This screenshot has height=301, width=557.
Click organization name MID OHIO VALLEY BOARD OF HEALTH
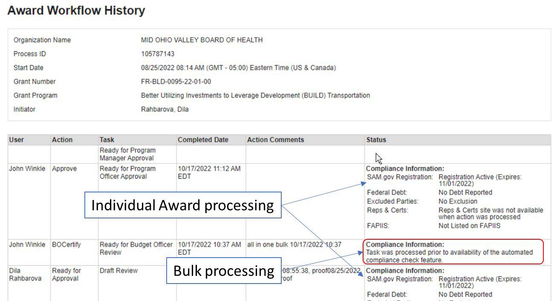202,40
